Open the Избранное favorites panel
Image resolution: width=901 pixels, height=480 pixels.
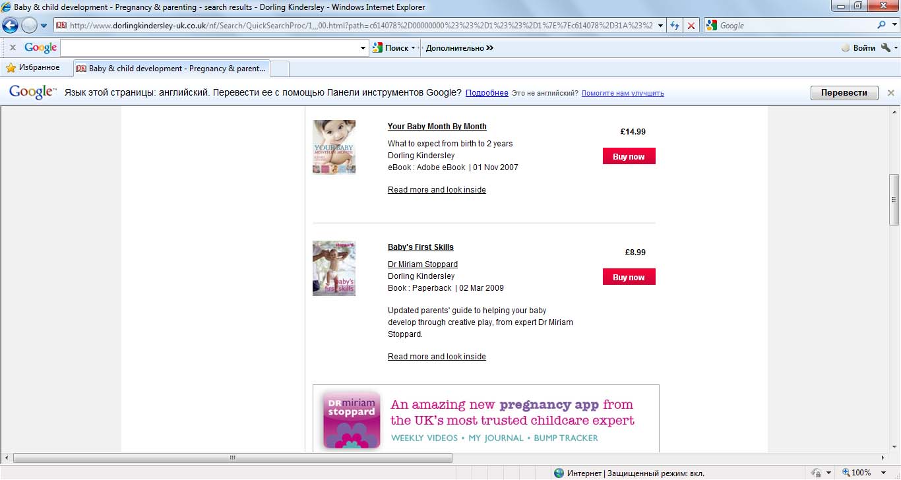coord(33,68)
